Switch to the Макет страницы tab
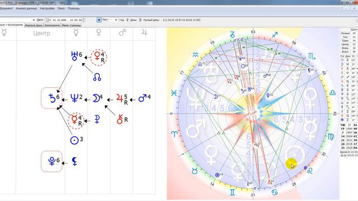The width and height of the screenshot is (358, 201). [x=71, y=25]
